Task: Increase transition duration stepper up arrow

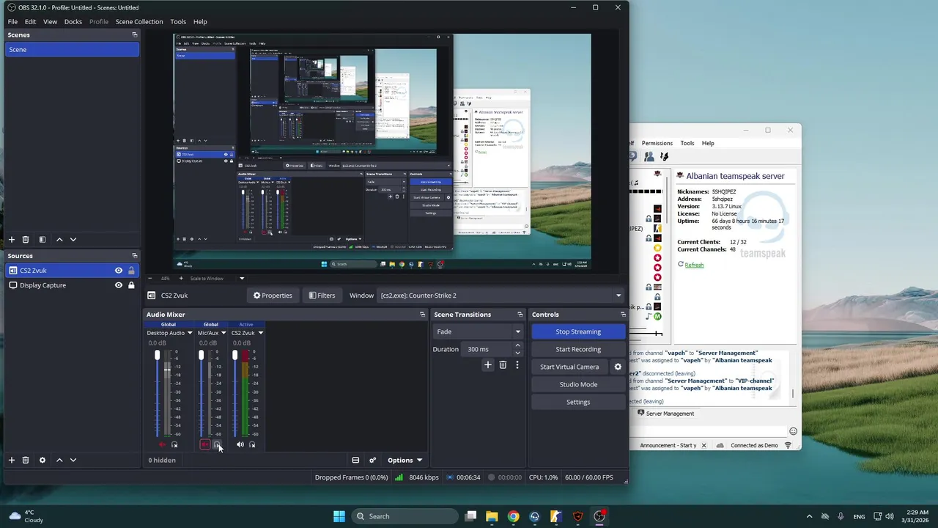Action: point(517,345)
